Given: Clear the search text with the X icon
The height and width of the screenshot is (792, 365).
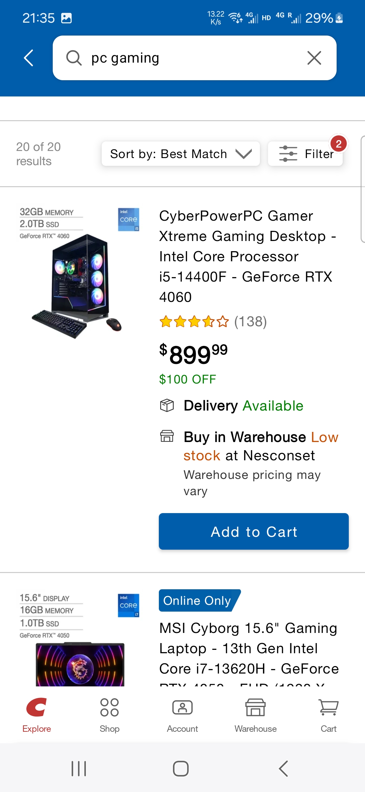Looking at the screenshot, I should click(314, 58).
